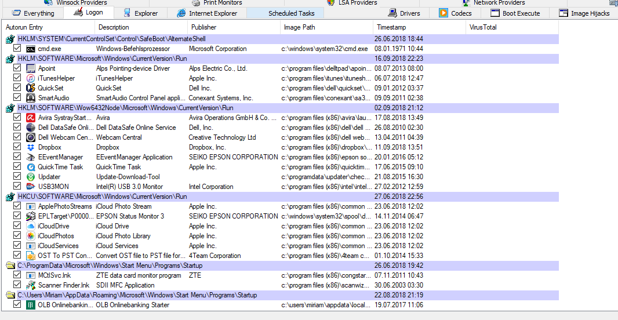Viewport: 618px width, 320px height.
Task: Click the EPLTarget printer icon
Action: coord(30,216)
